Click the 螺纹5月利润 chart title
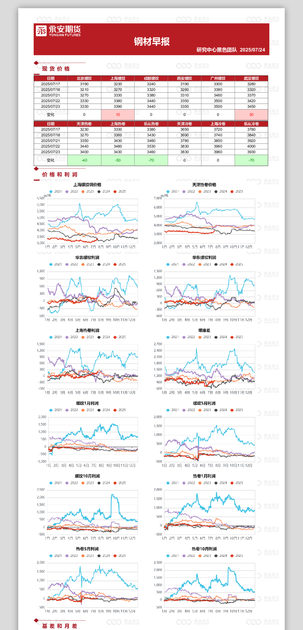This screenshot has width=303, height=630. pos(204,403)
